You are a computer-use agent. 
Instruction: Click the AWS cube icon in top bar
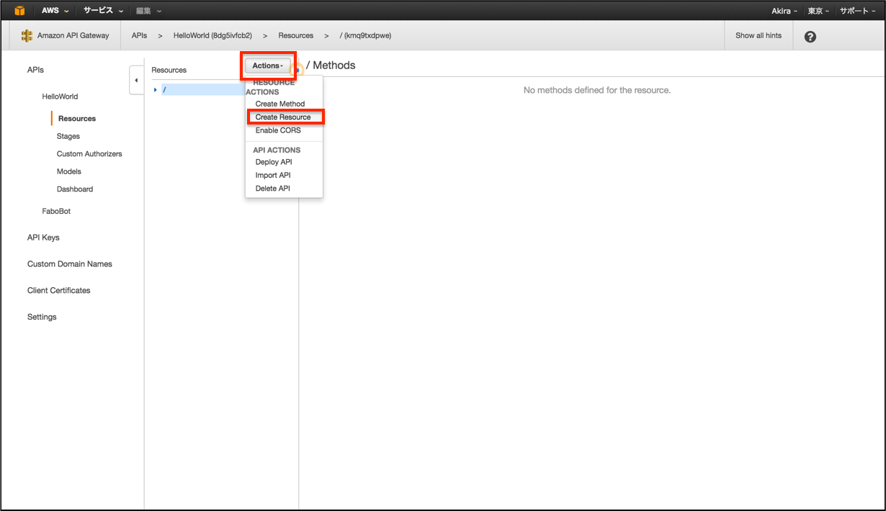(x=18, y=10)
